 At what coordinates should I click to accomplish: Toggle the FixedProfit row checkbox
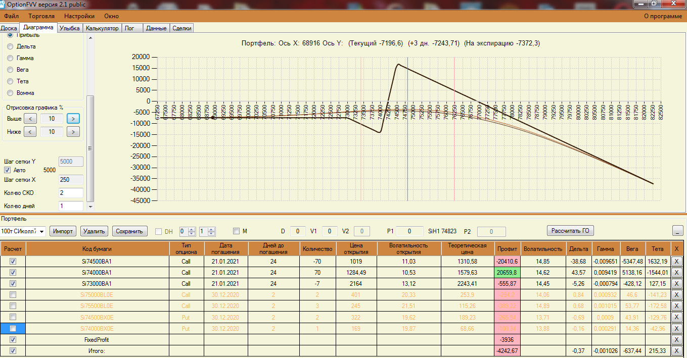tap(13, 339)
